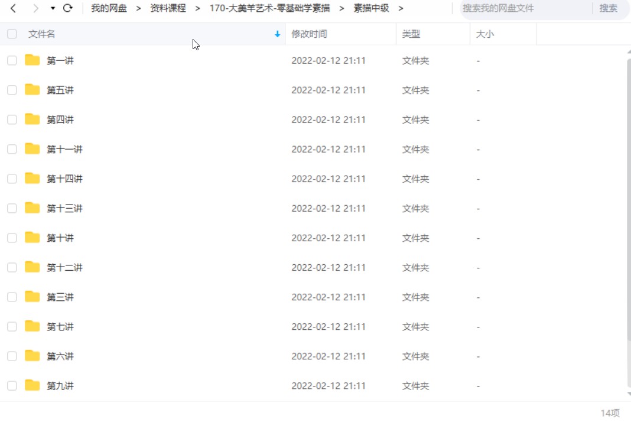631x425 pixels.
Task: Go back with the left arrow
Action: tap(13, 8)
